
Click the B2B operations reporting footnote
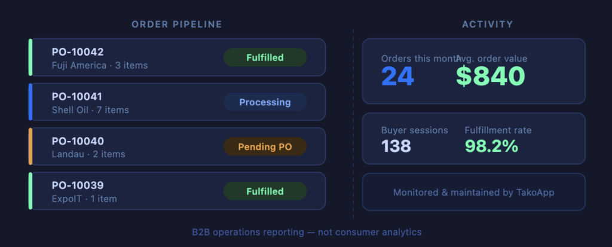coord(307,232)
